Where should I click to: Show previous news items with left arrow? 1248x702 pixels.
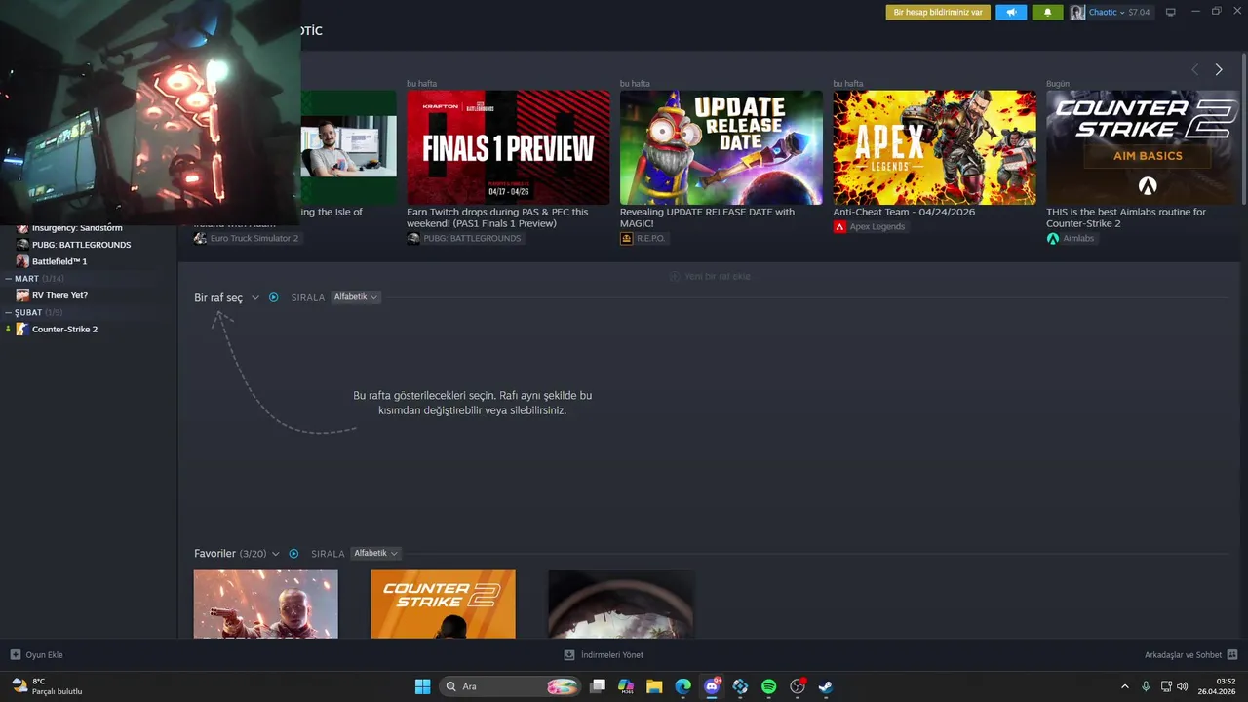click(1195, 69)
